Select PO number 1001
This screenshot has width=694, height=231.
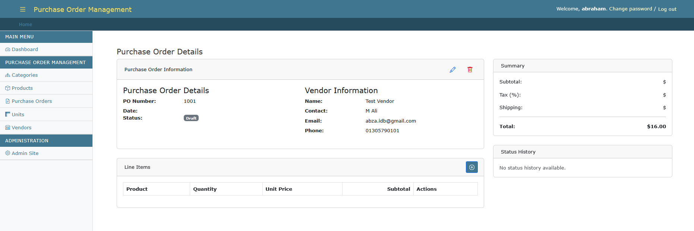point(190,101)
